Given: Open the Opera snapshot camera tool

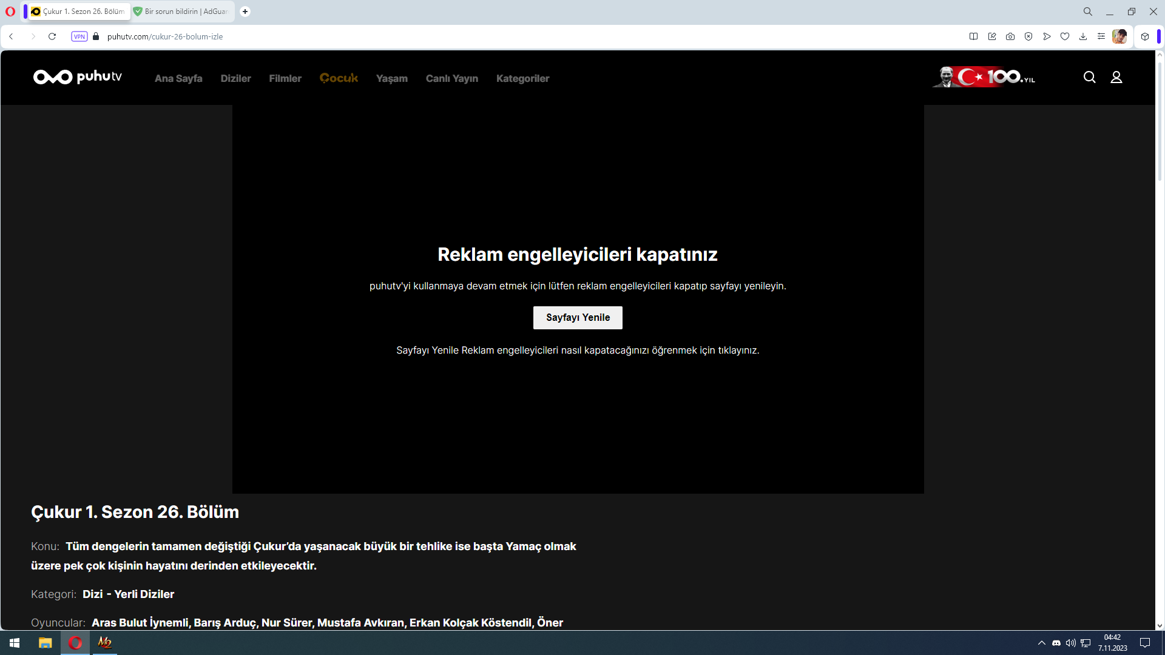Looking at the screenshot, I should [1010, 36].
